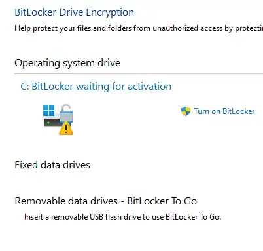263x251 pixels.
Task: Click the BitLocker To Go portion of the heading
Action: 162,201
